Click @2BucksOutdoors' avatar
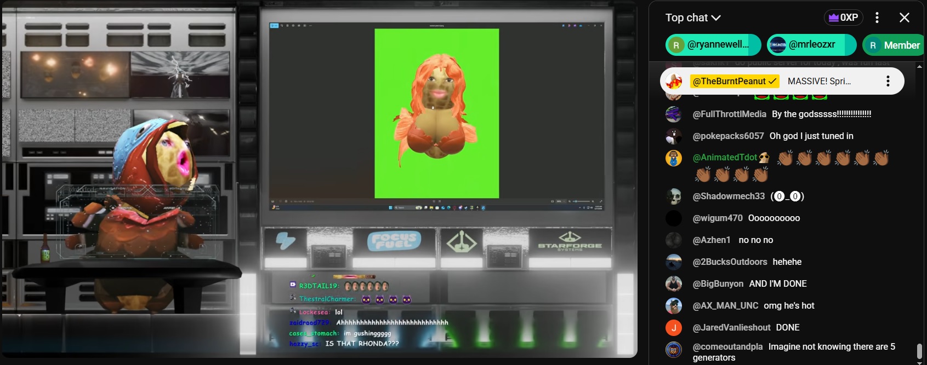927x365 pixels. pyautogui.click(x=674, y=262)
